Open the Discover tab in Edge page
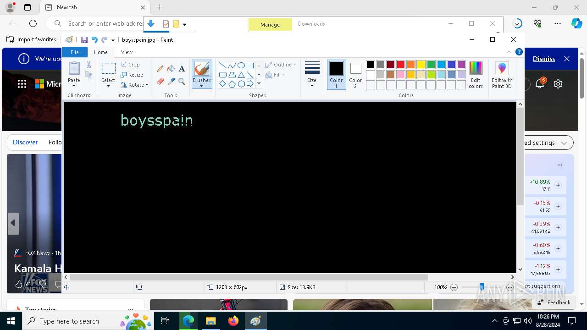This screenshot has width=587, height=330. 25,142
